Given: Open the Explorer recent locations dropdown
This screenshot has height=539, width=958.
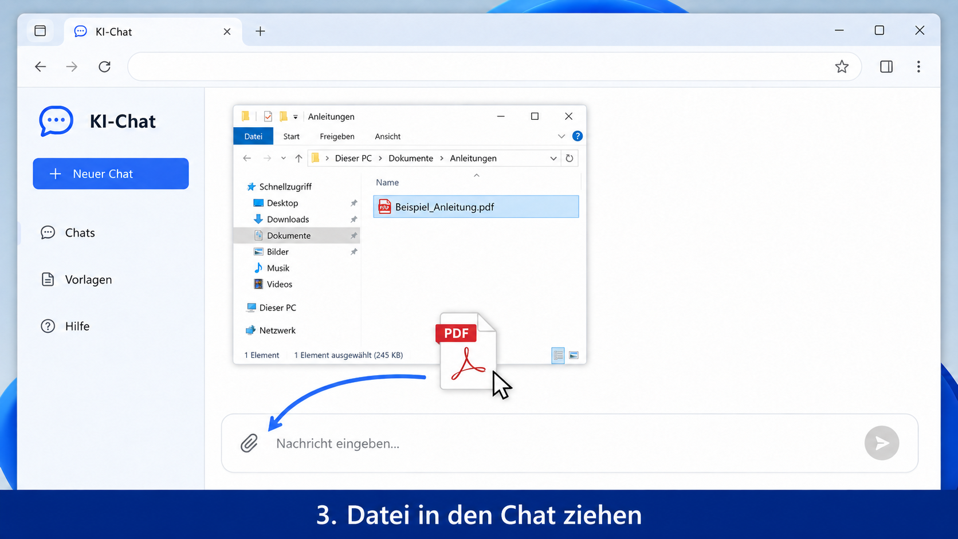Looking at the screenshot, I should (283, 158).
